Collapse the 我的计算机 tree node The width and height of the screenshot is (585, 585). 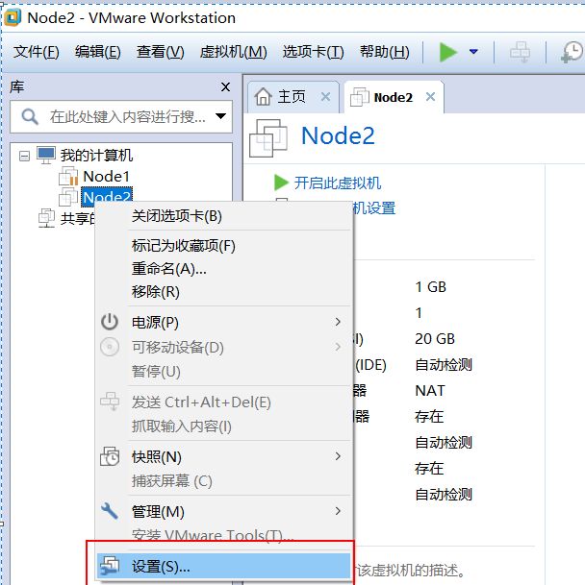pos(24,156)
